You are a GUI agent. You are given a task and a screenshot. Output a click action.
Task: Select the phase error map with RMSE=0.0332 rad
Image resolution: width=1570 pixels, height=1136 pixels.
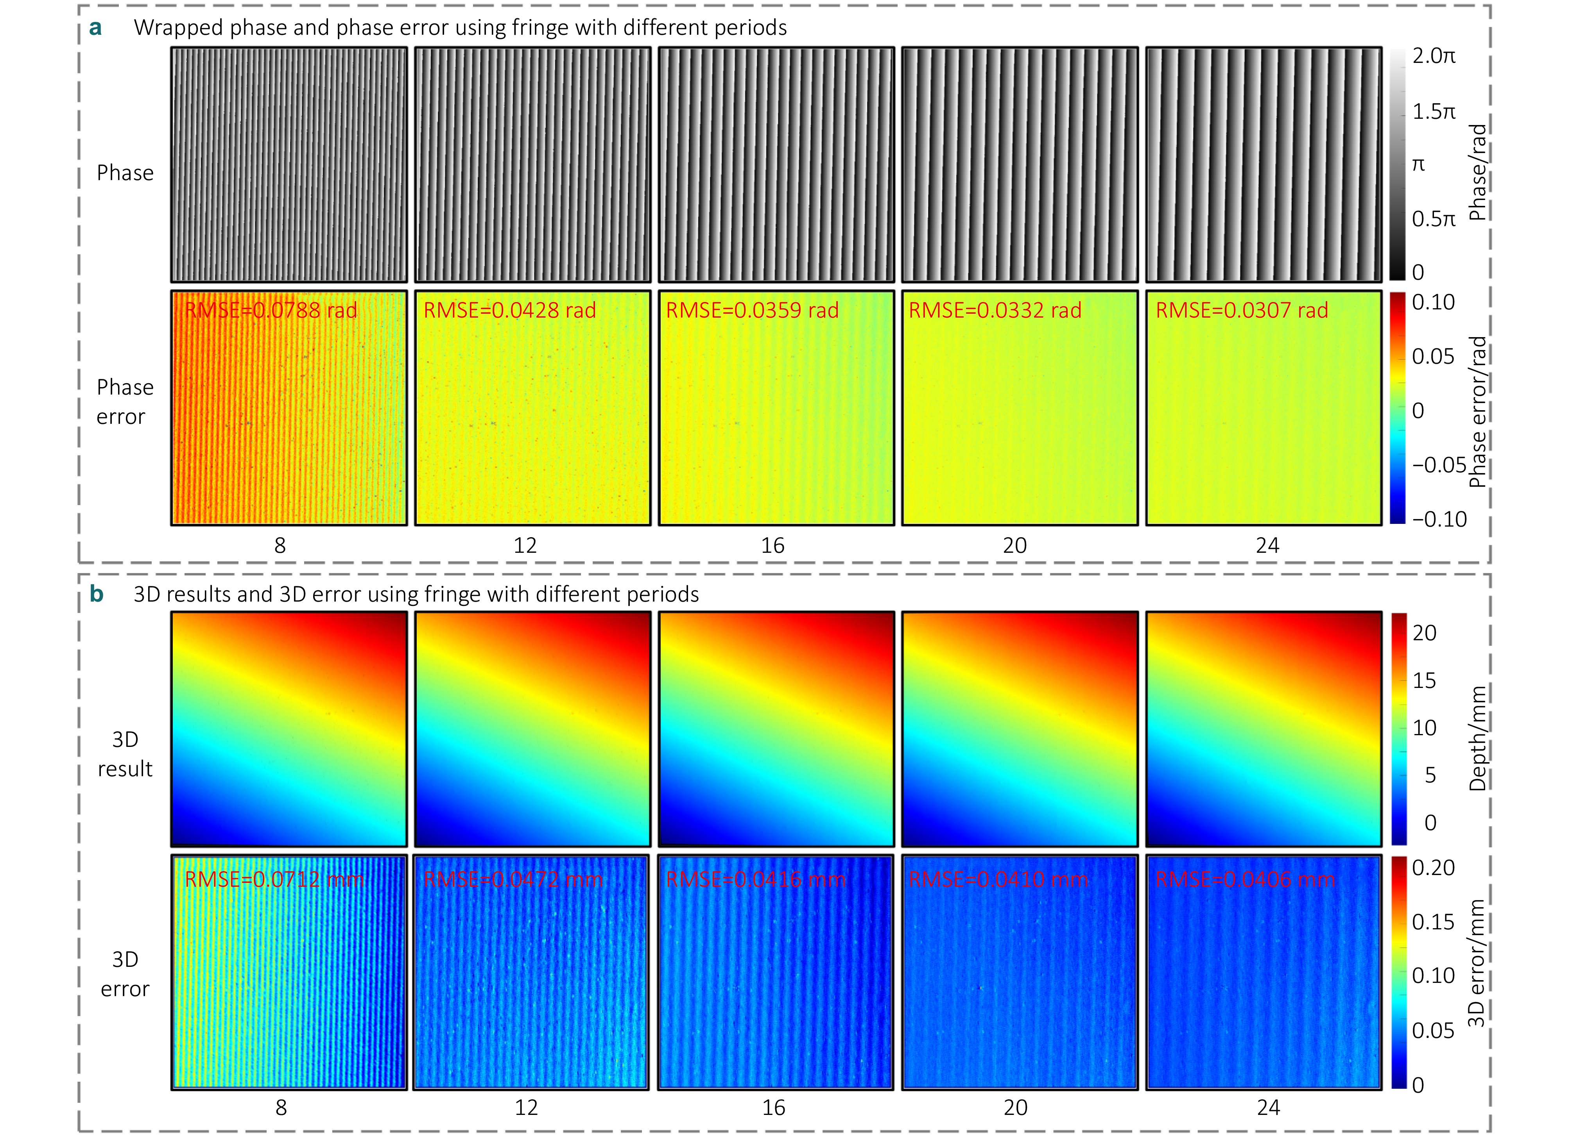[1020, 407]
